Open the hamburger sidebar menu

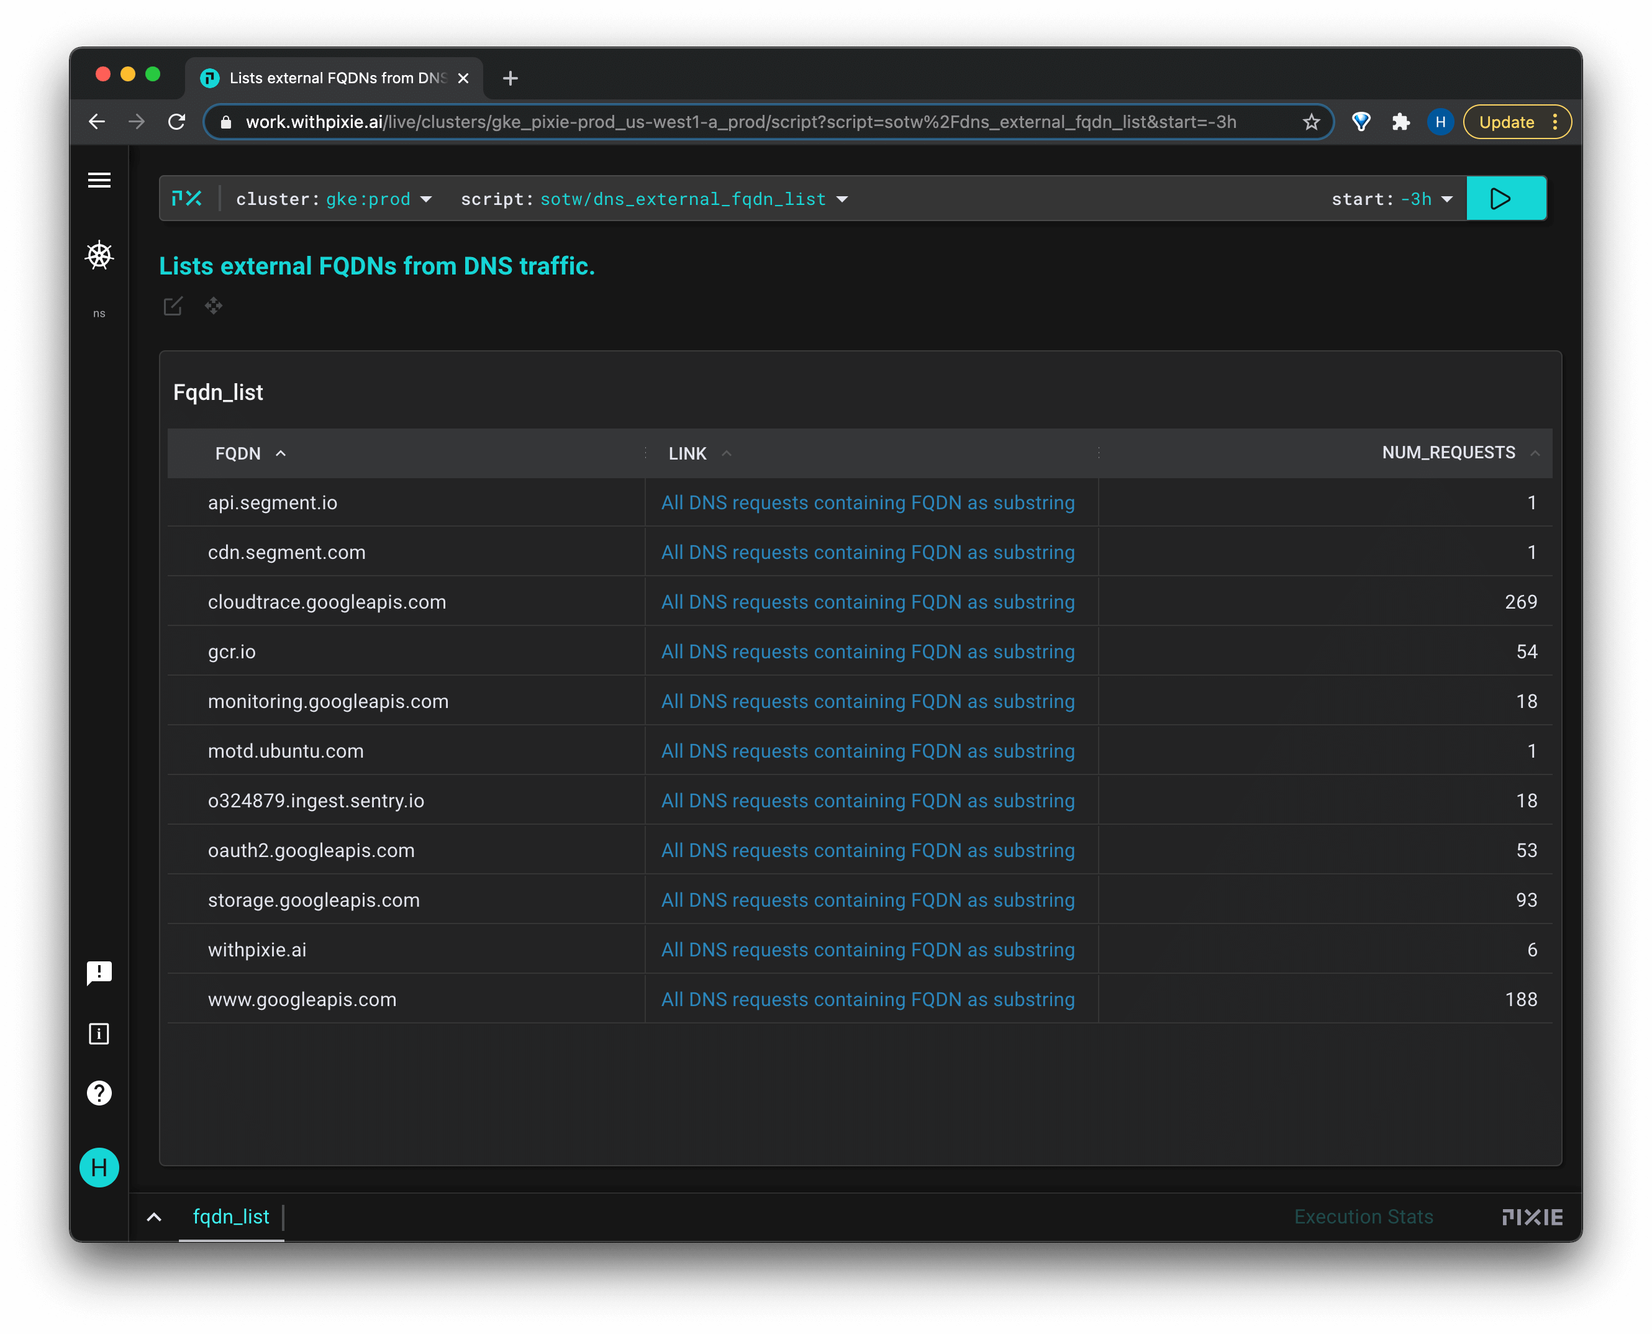99,180
